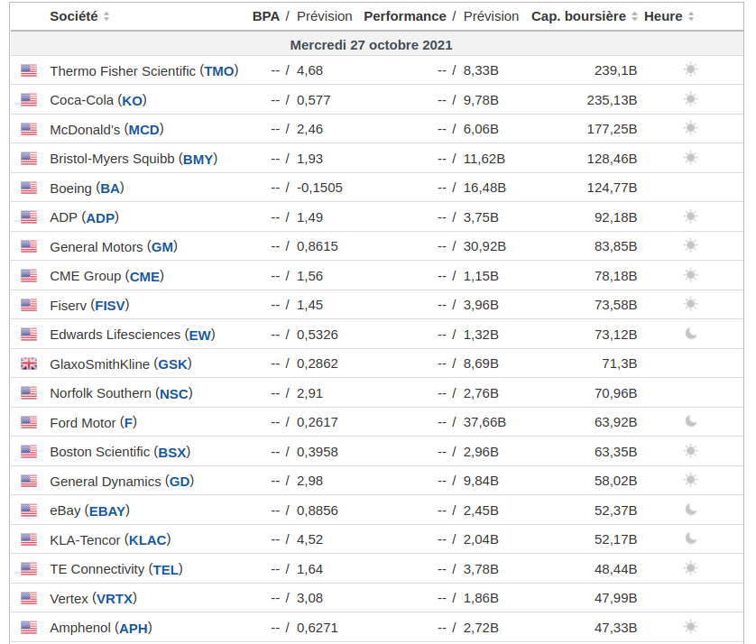The width and height of the screenshot is (756, 644).
Task: Select General Motors revenue forecast 30,92B
Action: (484, 247)
